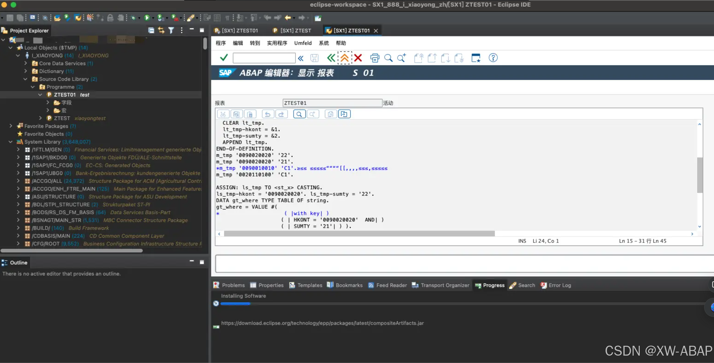Open the Project Explorer filter icon

pos(171,30)
